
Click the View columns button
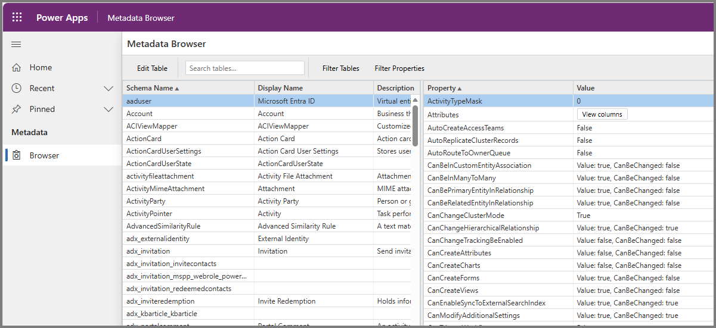click(x=602, y=114)
